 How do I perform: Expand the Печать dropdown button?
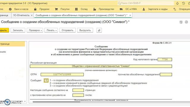pyautogui.click(x=51, y=30)
